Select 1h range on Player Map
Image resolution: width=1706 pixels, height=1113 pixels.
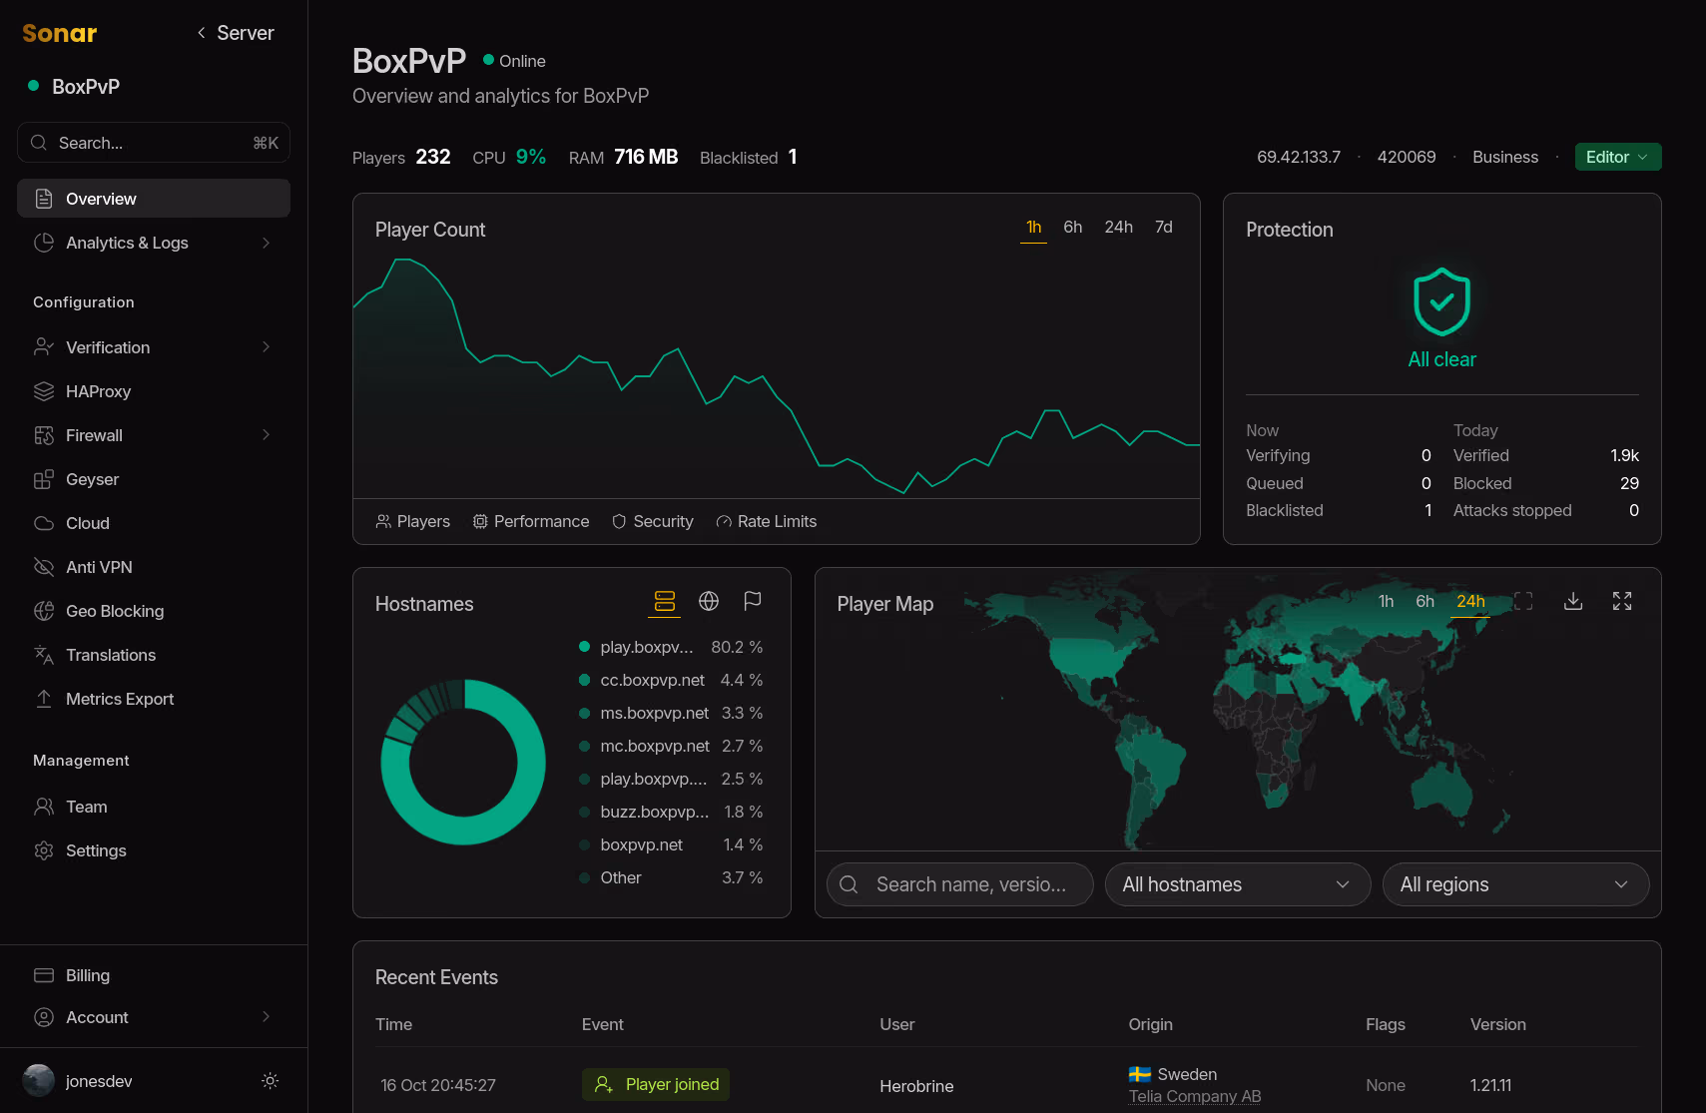[1386, 601]
